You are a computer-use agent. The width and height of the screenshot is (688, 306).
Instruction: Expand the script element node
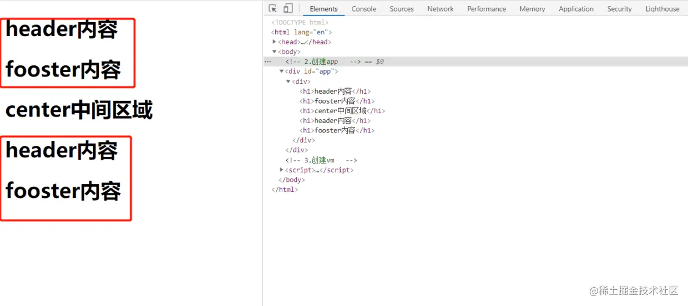pos(281,170)
